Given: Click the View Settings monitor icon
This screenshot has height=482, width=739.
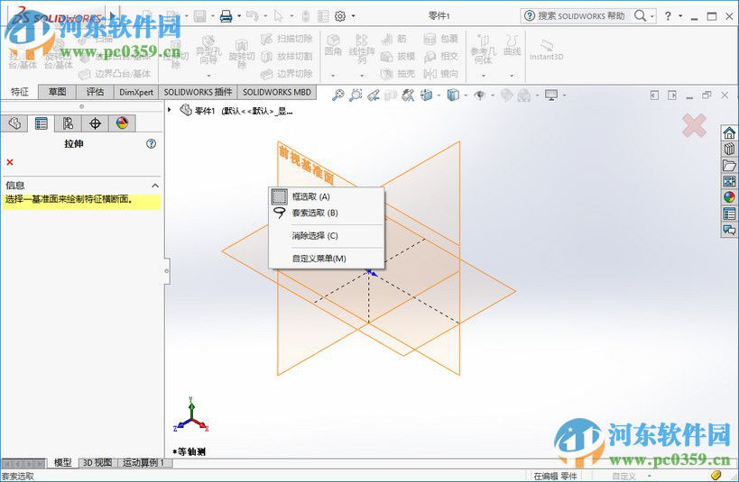Looking at the screenshot, I should 551,95.
